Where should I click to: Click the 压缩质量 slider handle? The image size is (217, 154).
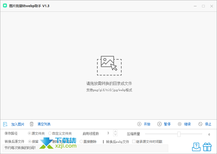[179, 134]
